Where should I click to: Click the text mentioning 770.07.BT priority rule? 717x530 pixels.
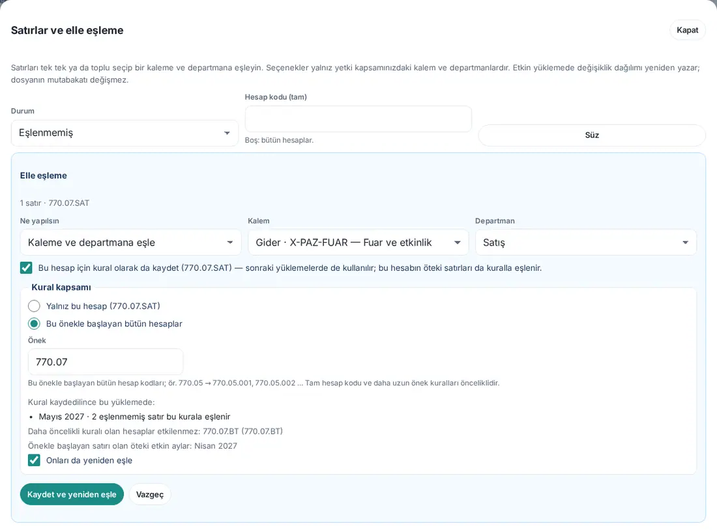tap(156, 431)
